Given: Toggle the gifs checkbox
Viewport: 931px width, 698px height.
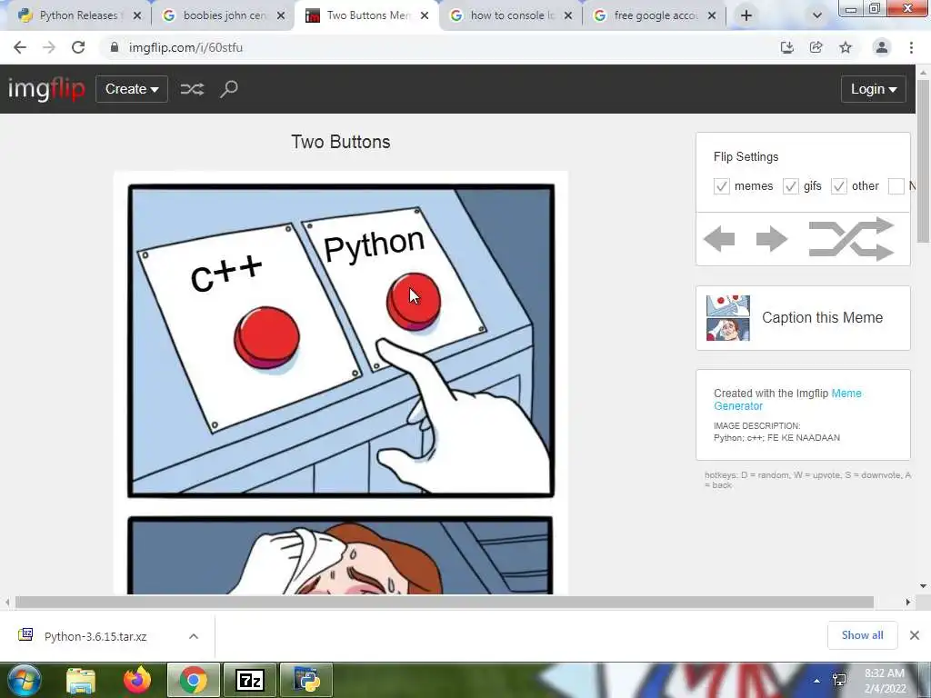Looking at the screenshot, I should 790,186.
